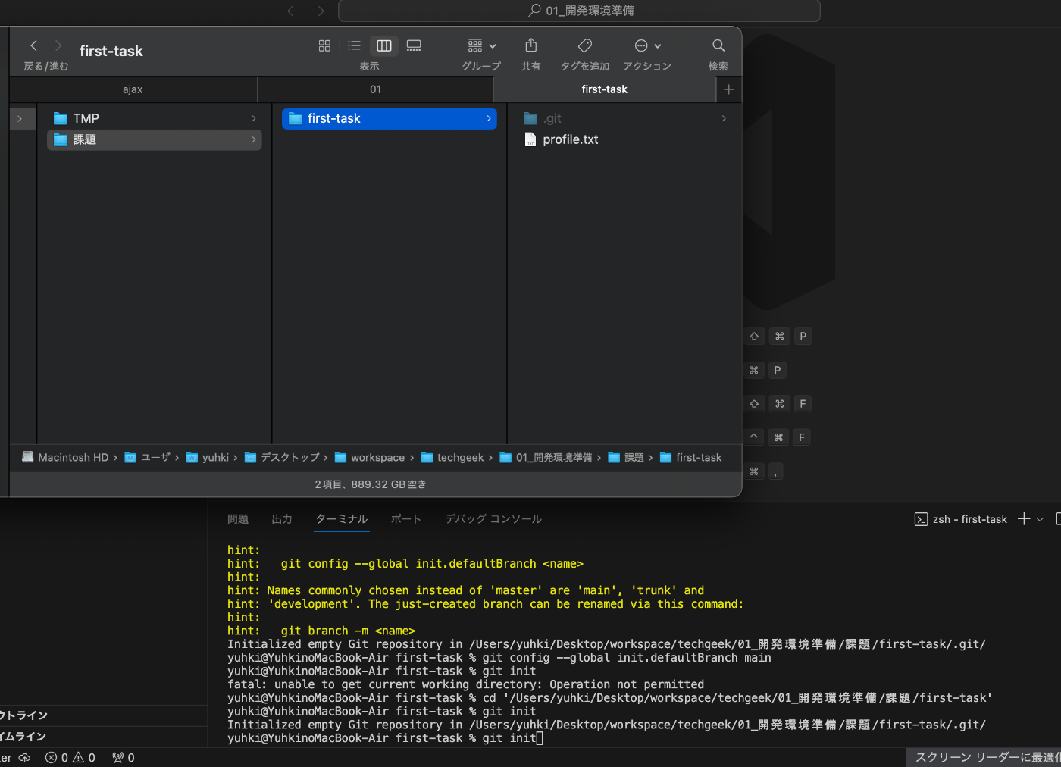Go back in the Finder window
1061x767 pixels.
point(34,45)
